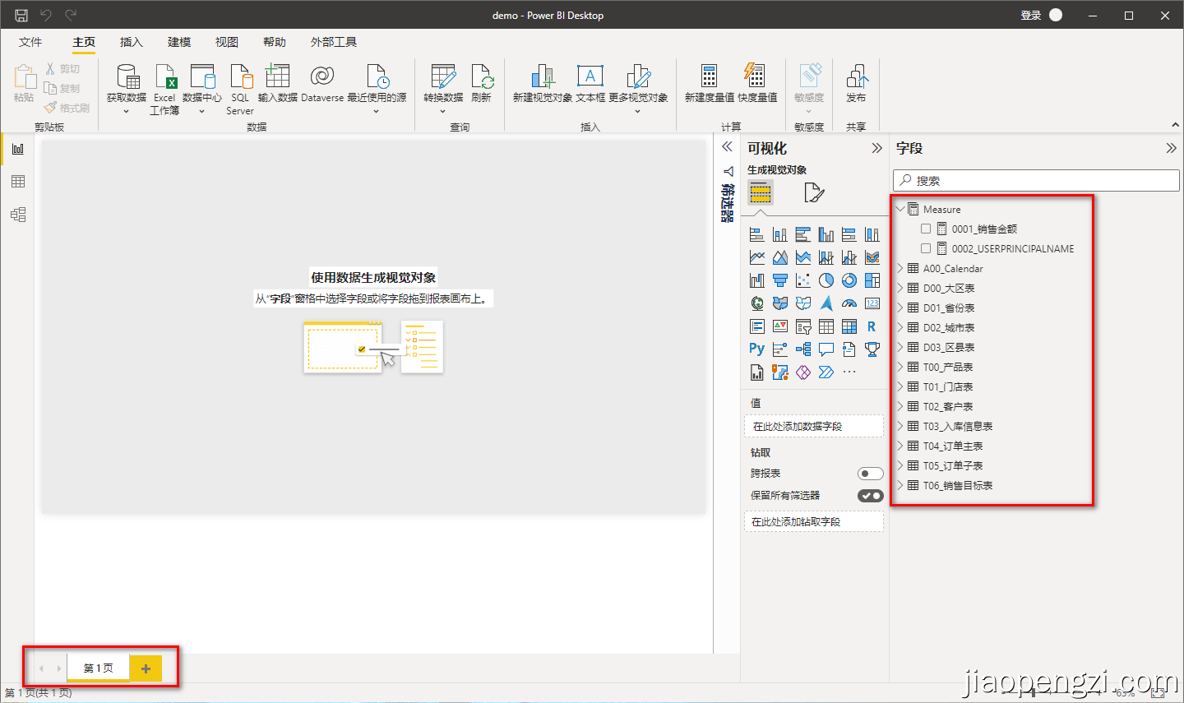Click the Save icon in title bar
This screenshot has width=1184, height=703.
coord(21,15)
